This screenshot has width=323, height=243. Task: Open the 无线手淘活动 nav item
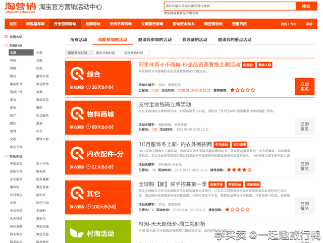click(121, 24)
